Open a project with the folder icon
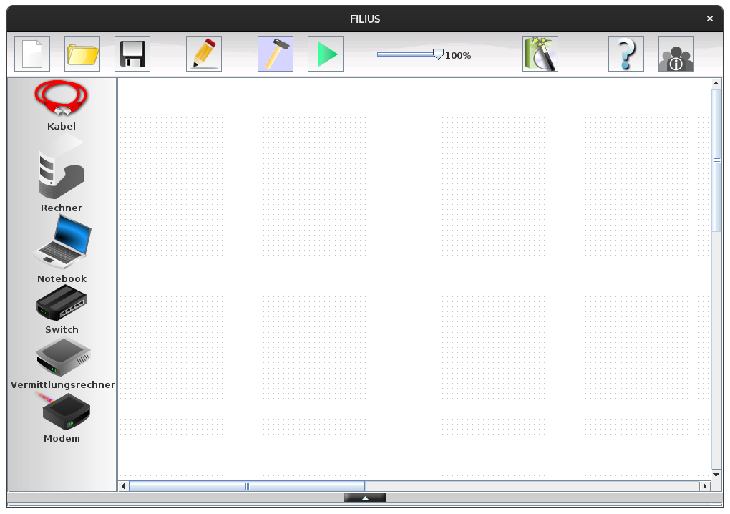Screen dimensions: 730x514 tap(82, 54)
